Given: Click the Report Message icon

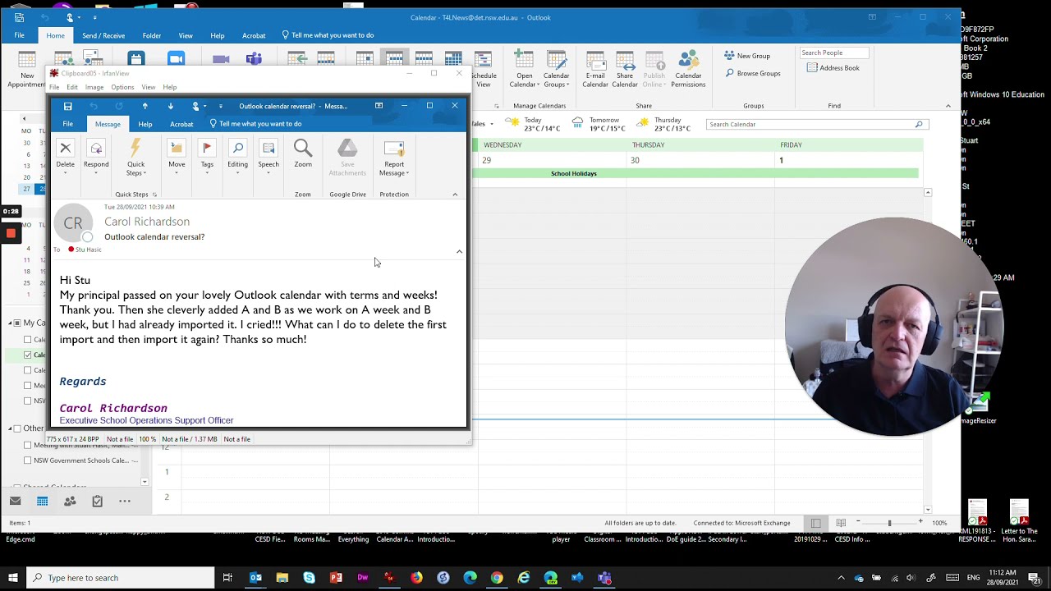Looking at the screenshot, I should 394,149.
